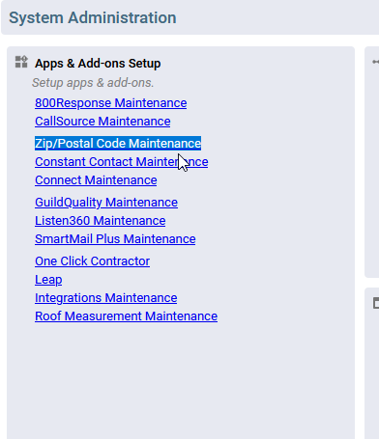
Task: Open Connect Maintenance link
Action: point(96,180)
